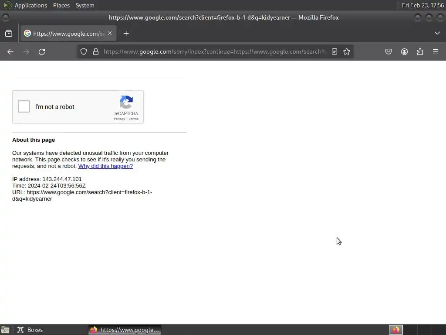This screenshot has width=446, height=335.
Task: Click the reCAPTCHA logo icon
Action: tap(126, 102)
